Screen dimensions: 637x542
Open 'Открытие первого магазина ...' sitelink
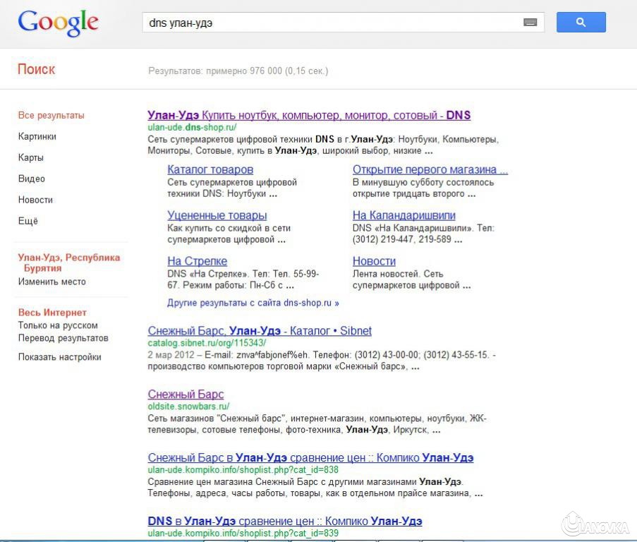coord(430,169)
